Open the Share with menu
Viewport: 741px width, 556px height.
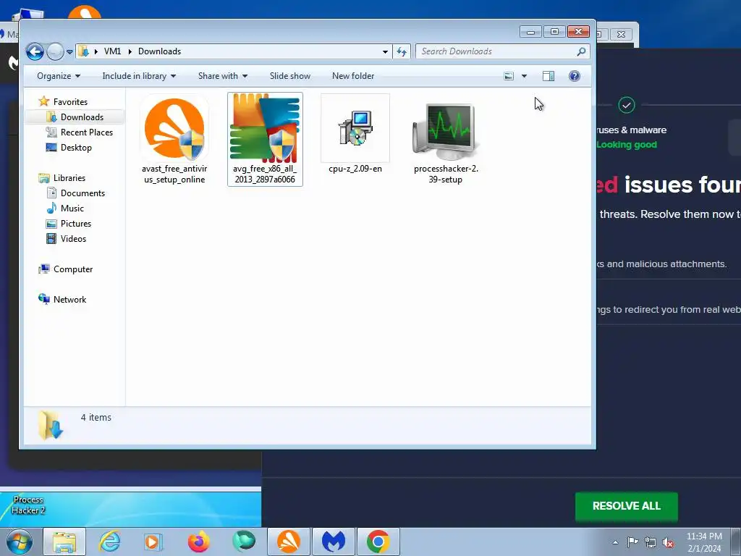(223, 76)
